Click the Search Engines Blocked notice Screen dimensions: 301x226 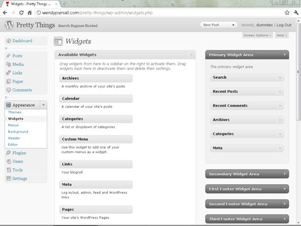(78, 26)
